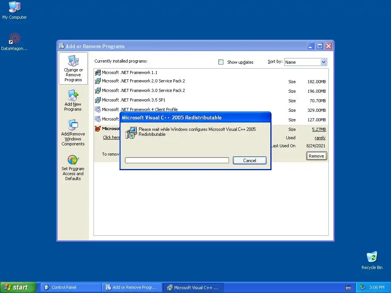Maximize the Add or Remove Programs window
Viewport: 391px width, 293px height.
[x=320, y=46]
